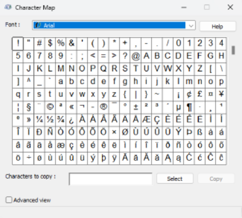The width and height of the screenshot is (242, 218).
Task: Click the pound sterling £ character
Action: [x=199, y=94]
